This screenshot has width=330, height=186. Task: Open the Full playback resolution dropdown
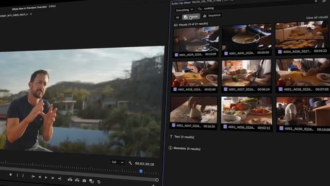click(118, 162)
